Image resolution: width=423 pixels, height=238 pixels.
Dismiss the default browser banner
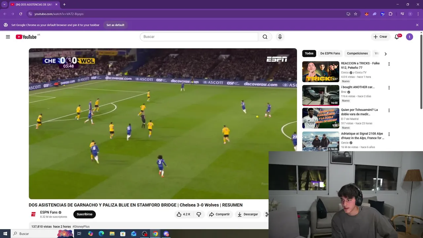pos(417,25)
